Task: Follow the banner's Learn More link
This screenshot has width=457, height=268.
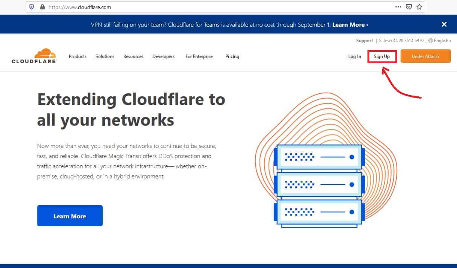Action: [350, 24]
